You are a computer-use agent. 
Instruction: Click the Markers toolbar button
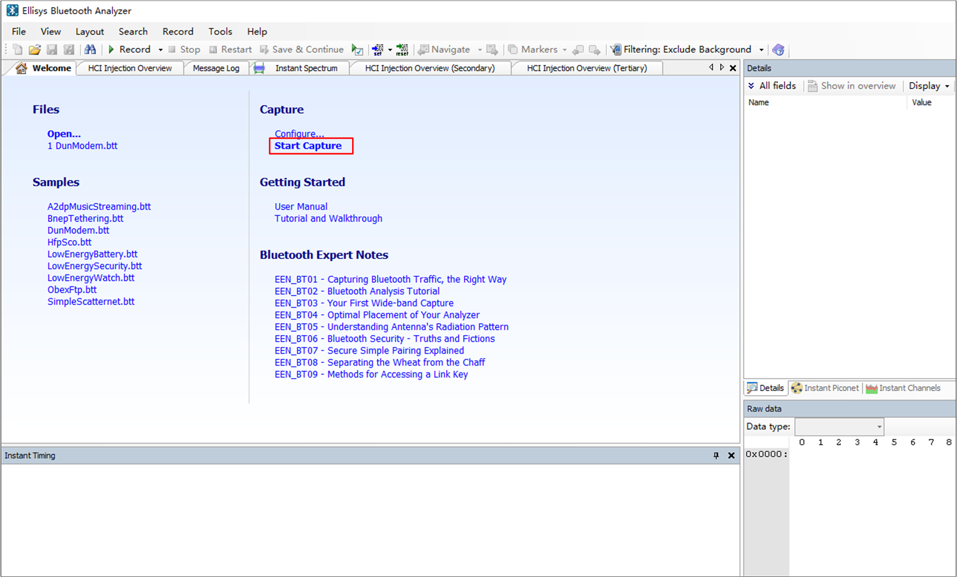pos(532,50)
